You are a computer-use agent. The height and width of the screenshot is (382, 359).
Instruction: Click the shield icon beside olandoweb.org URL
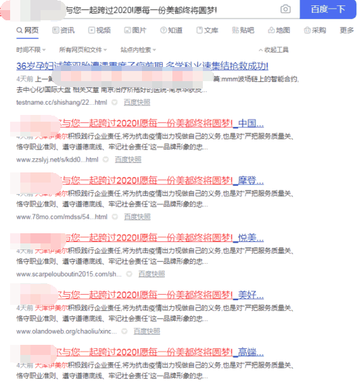coord(124,331)
